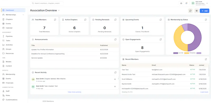Toggle the dashboard view eye button
Screen dimensions: 211x103
coord(196,11)
